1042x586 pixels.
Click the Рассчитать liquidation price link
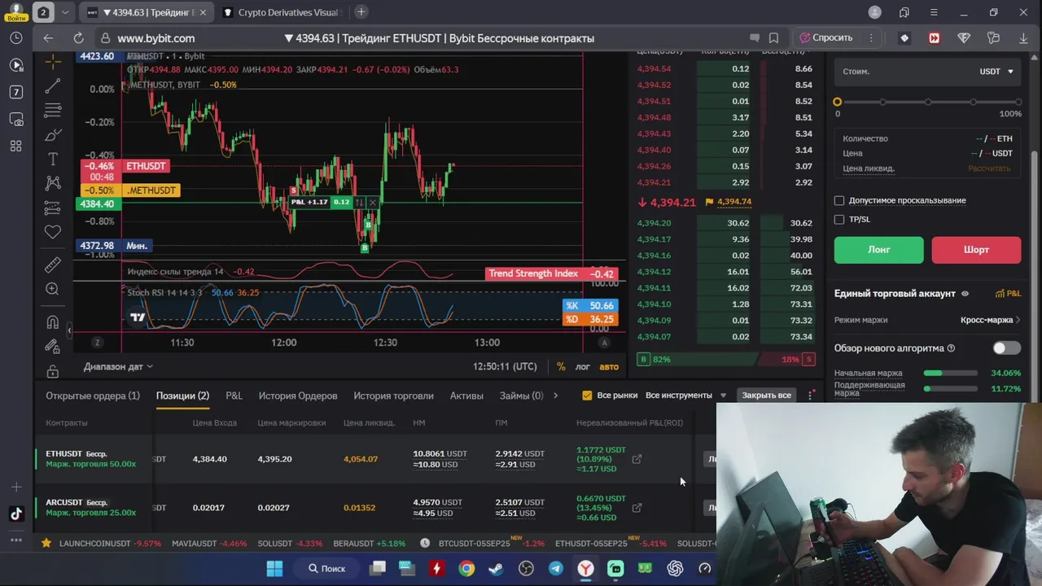[989, 168]
